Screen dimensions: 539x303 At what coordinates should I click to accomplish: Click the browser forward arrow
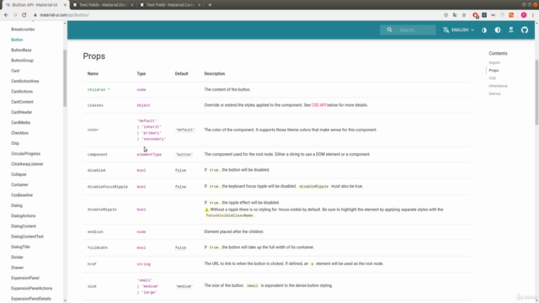15,15
